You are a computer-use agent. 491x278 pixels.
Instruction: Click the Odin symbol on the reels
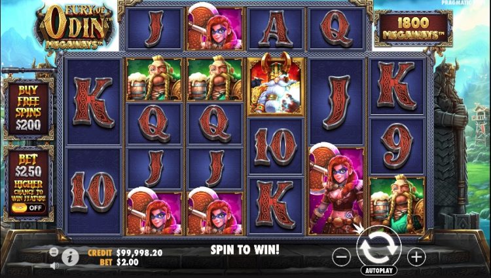click(x=276, y=85)
